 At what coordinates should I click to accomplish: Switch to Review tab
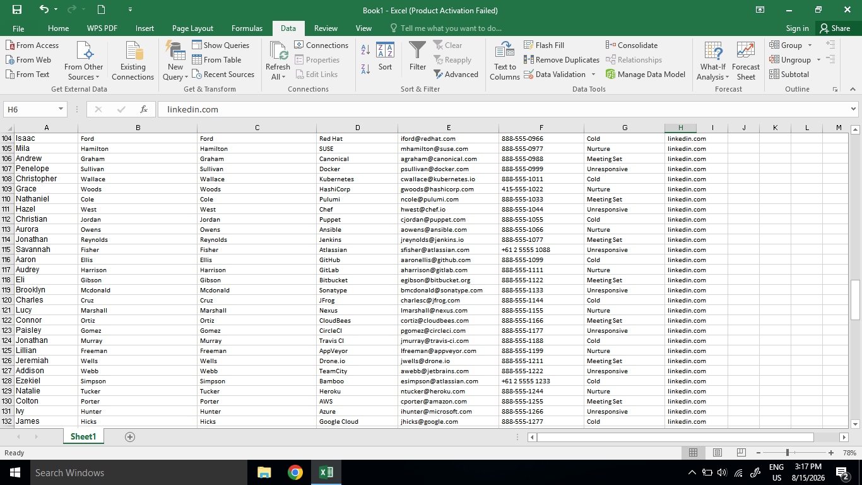(x=326, y=28)
